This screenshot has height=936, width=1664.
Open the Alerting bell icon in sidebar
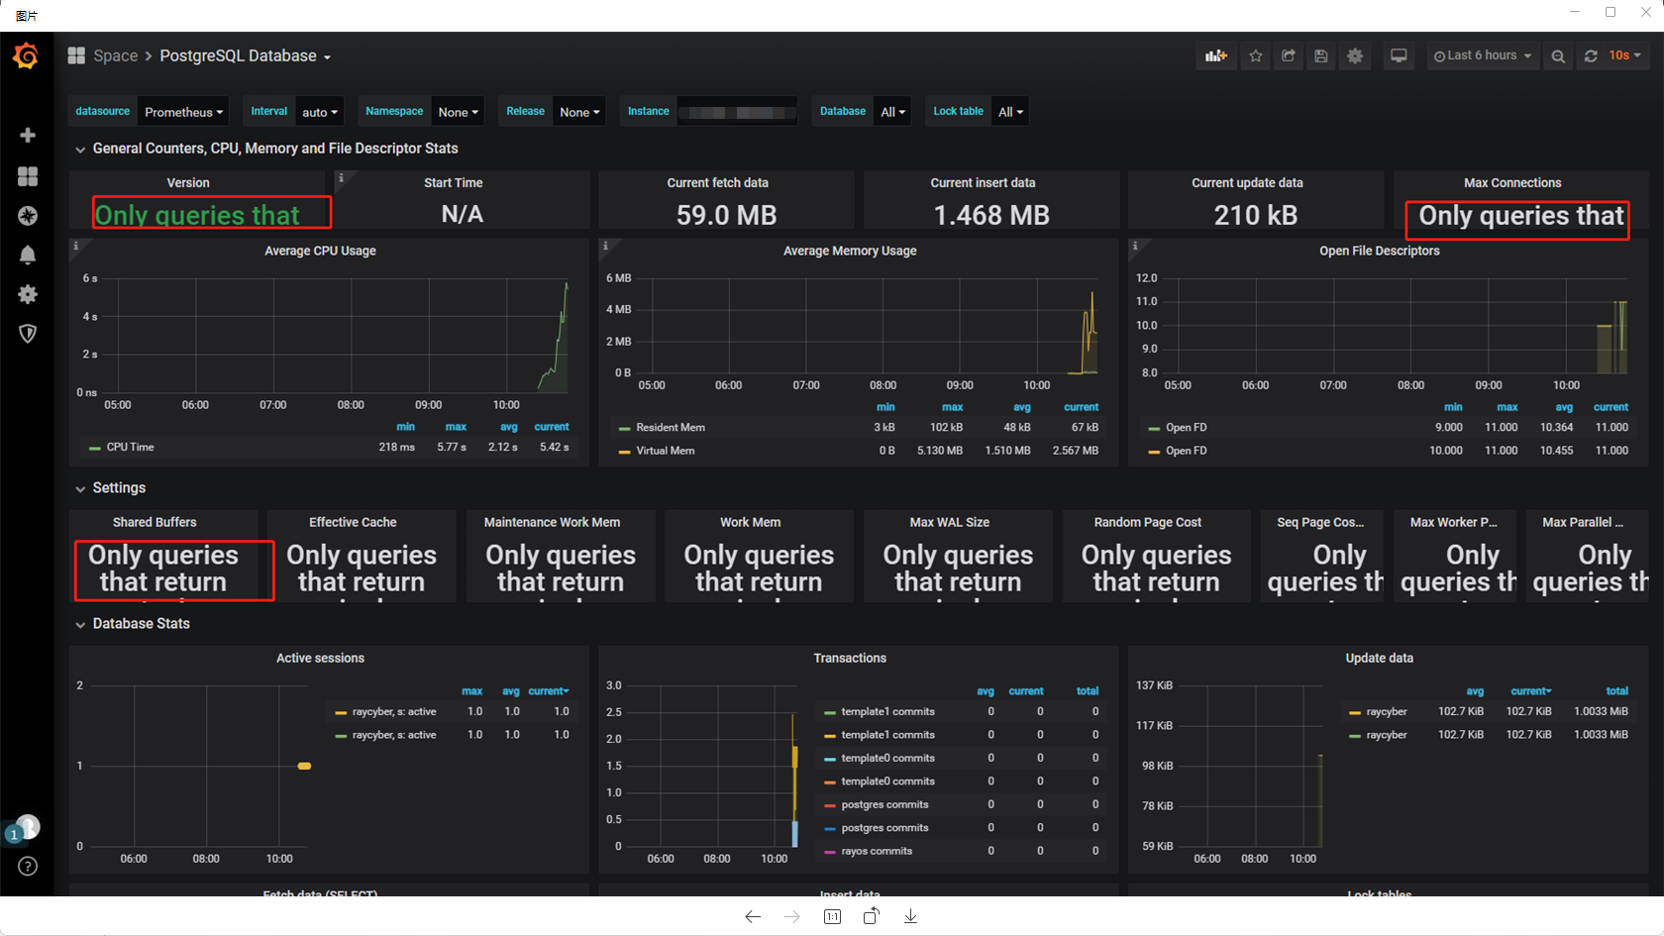pyautogui.click(x=28, y=256)
